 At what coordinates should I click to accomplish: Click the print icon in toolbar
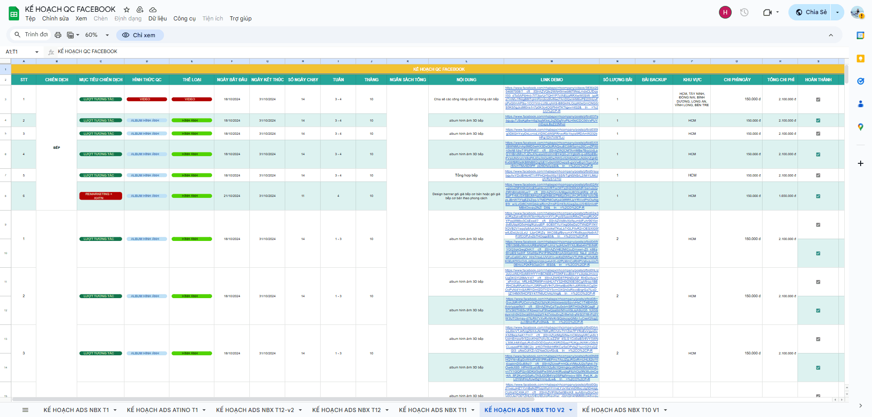[58, 35]
